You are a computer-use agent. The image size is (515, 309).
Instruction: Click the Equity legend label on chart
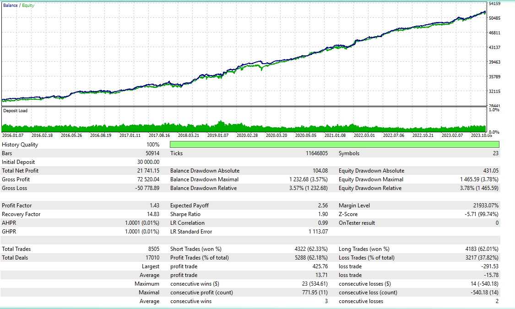[28, 5]
